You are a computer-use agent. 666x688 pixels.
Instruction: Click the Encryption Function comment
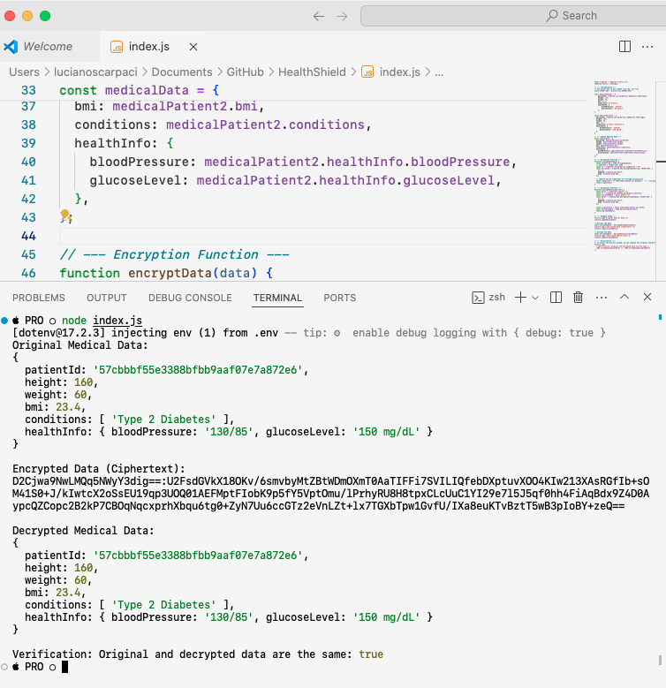pos(174,255)
